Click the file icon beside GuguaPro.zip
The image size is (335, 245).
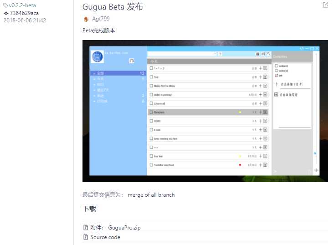[x=86, y=228]
